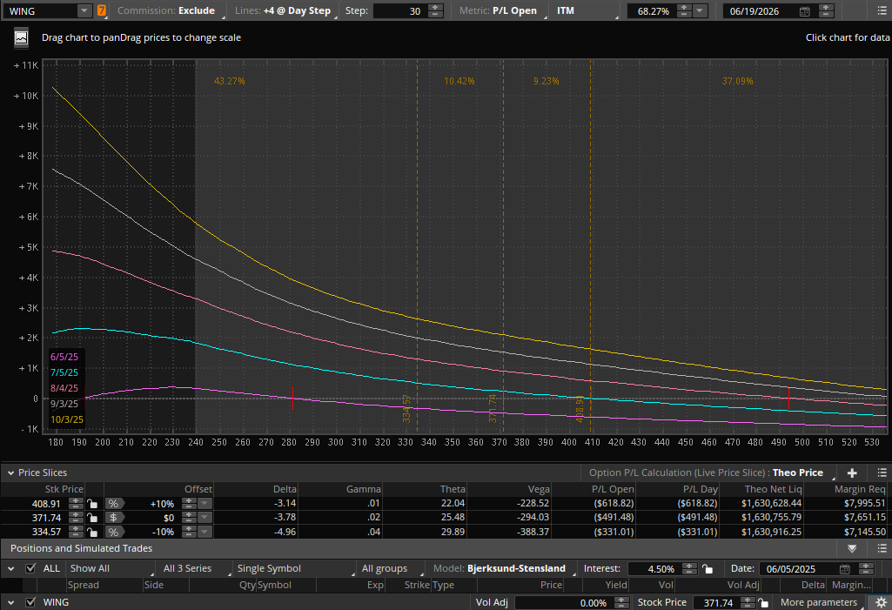Click the lock icon beside the 4.50% interest rate

pyautogui.click(x=708, y=568)
